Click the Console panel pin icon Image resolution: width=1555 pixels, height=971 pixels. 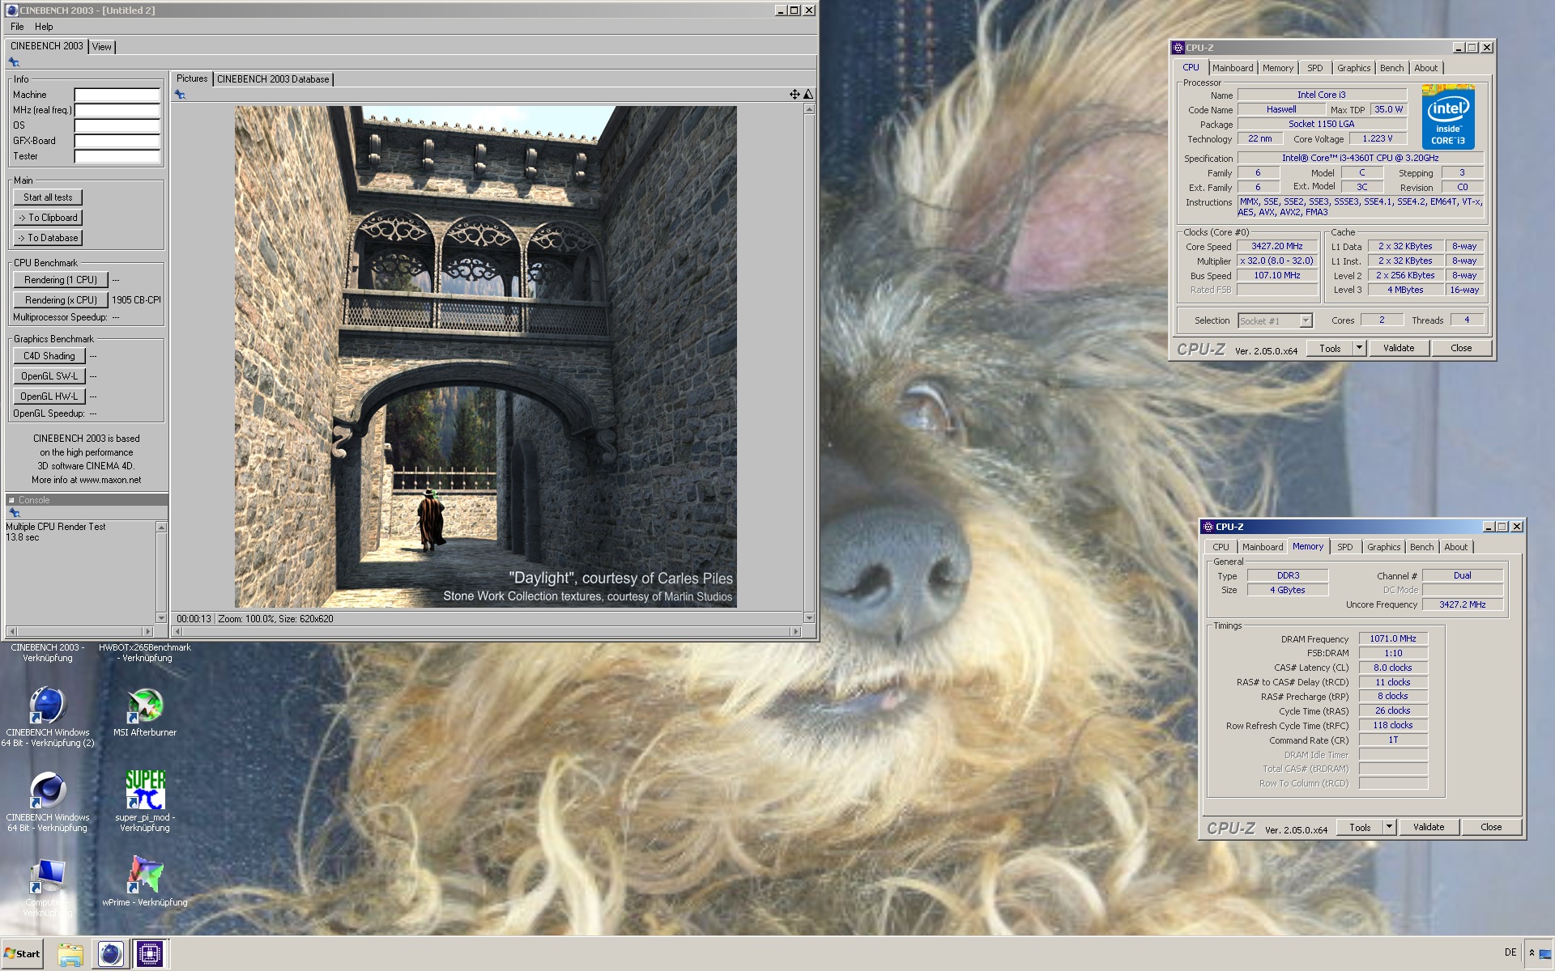14,513
